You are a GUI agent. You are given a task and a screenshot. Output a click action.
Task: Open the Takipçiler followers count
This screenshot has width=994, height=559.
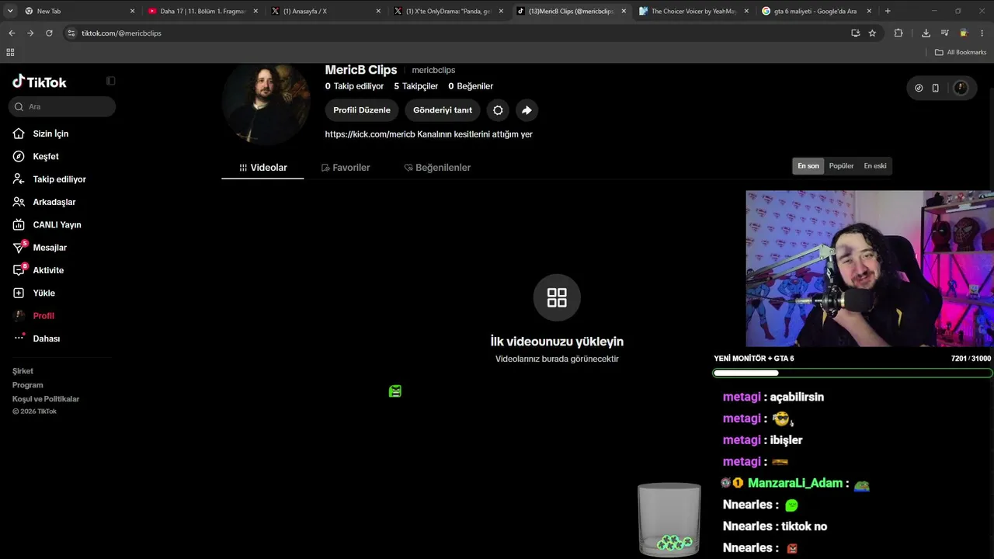(x=415, y=86)
